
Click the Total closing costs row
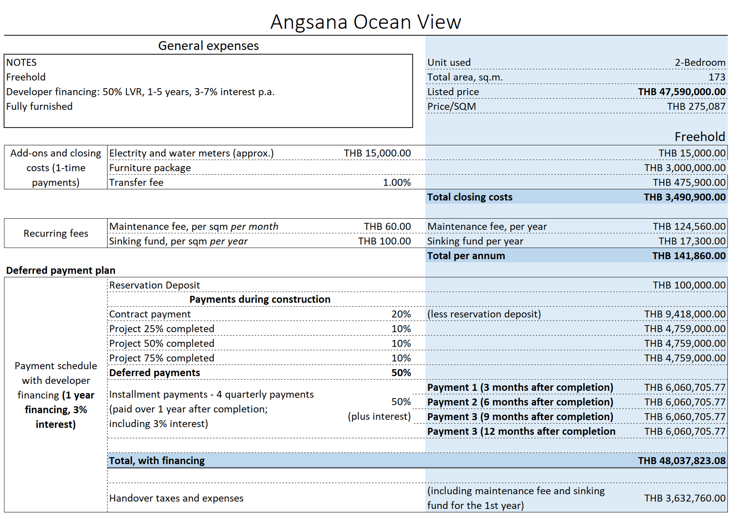(x=576, y=197)
